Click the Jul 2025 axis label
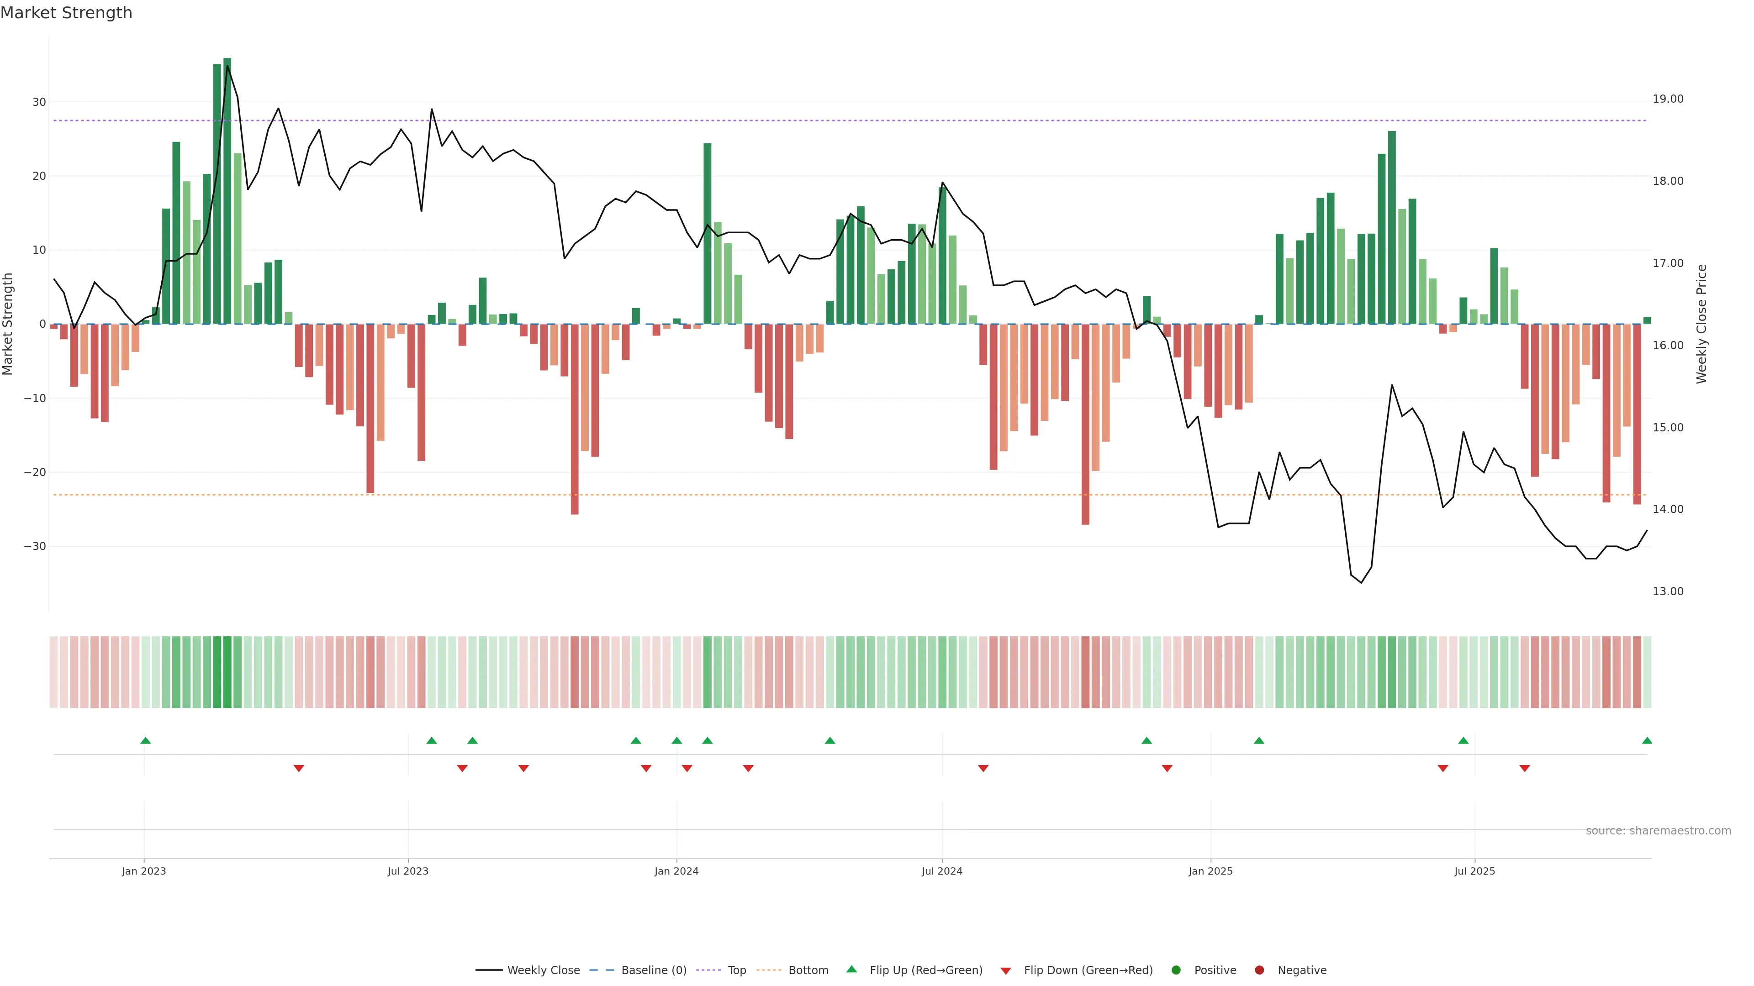This screenshot has height=986, width=1754. click(1474, 871)
